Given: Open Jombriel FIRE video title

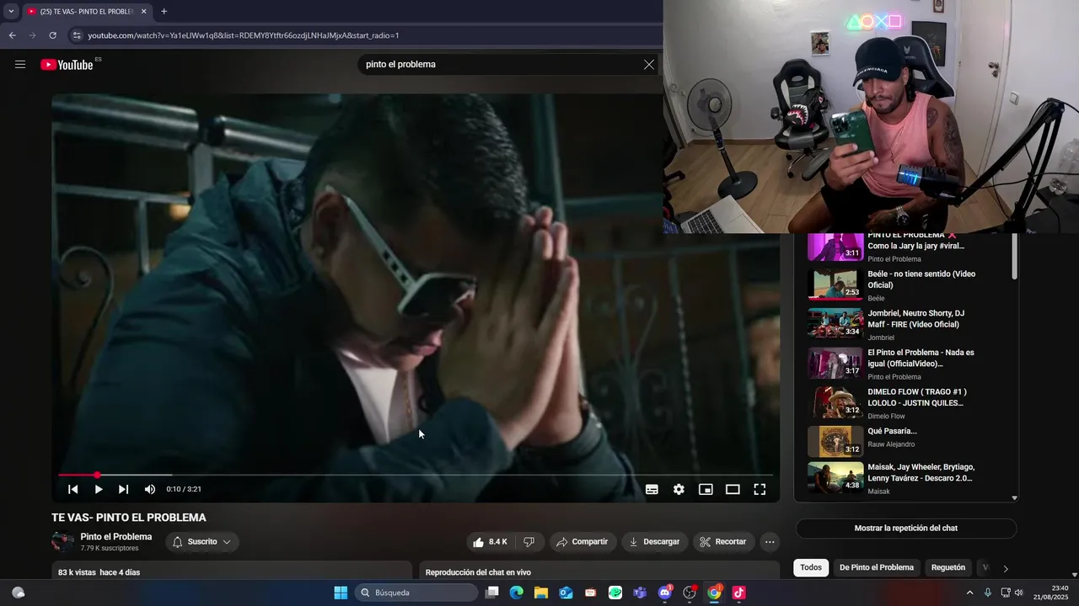Looking at the screenshot, I should pyautogui.click(x=916, y=318).
